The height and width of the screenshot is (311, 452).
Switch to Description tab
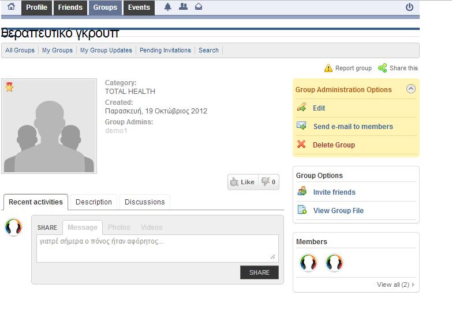tap(94, 202)
